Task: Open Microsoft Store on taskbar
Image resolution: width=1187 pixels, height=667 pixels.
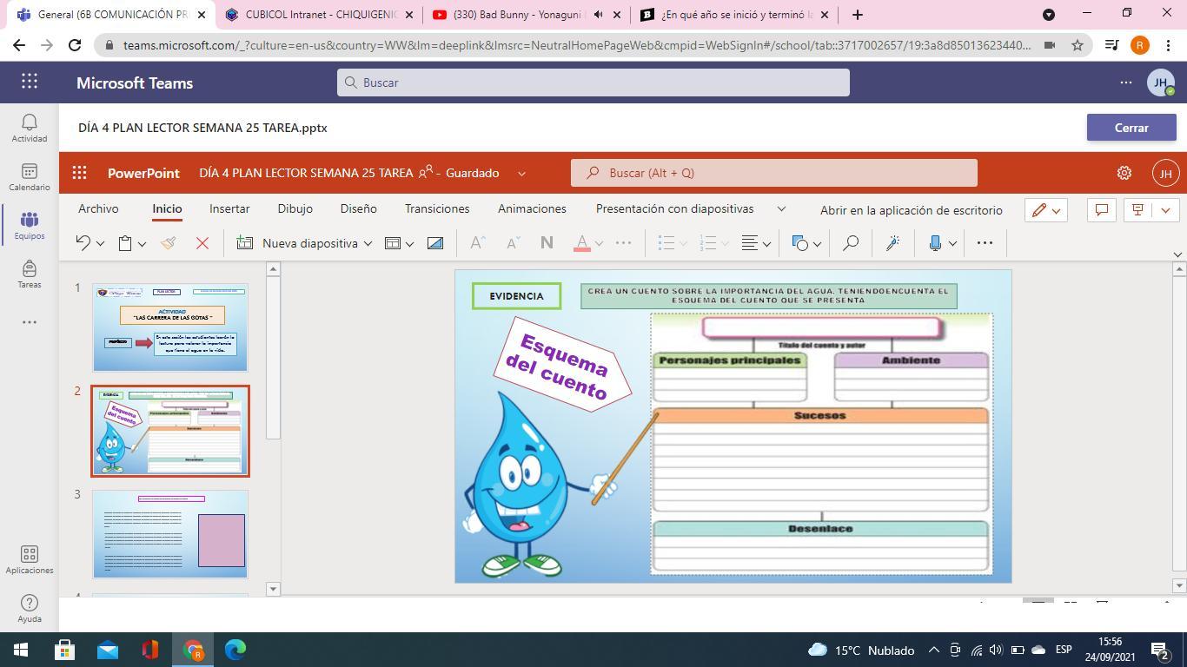Action: click(64, 650)
